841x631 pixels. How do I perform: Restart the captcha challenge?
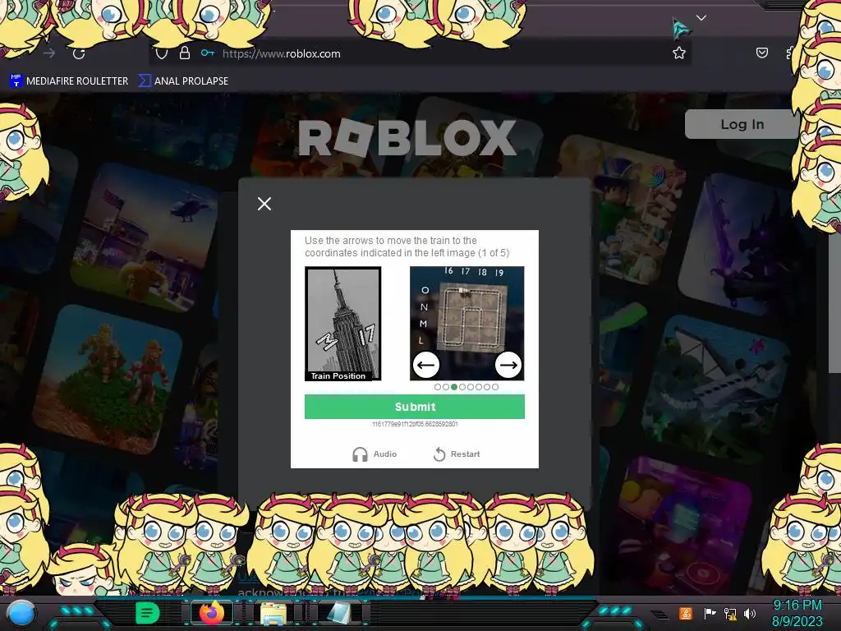[457, 454]
